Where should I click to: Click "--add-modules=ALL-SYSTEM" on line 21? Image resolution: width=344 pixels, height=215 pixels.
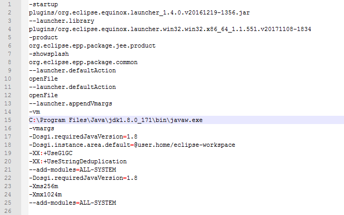tap(72, 170)
